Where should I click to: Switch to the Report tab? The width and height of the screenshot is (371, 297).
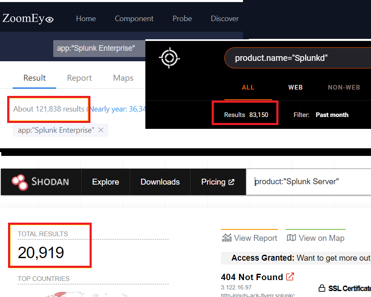[79, 78]
